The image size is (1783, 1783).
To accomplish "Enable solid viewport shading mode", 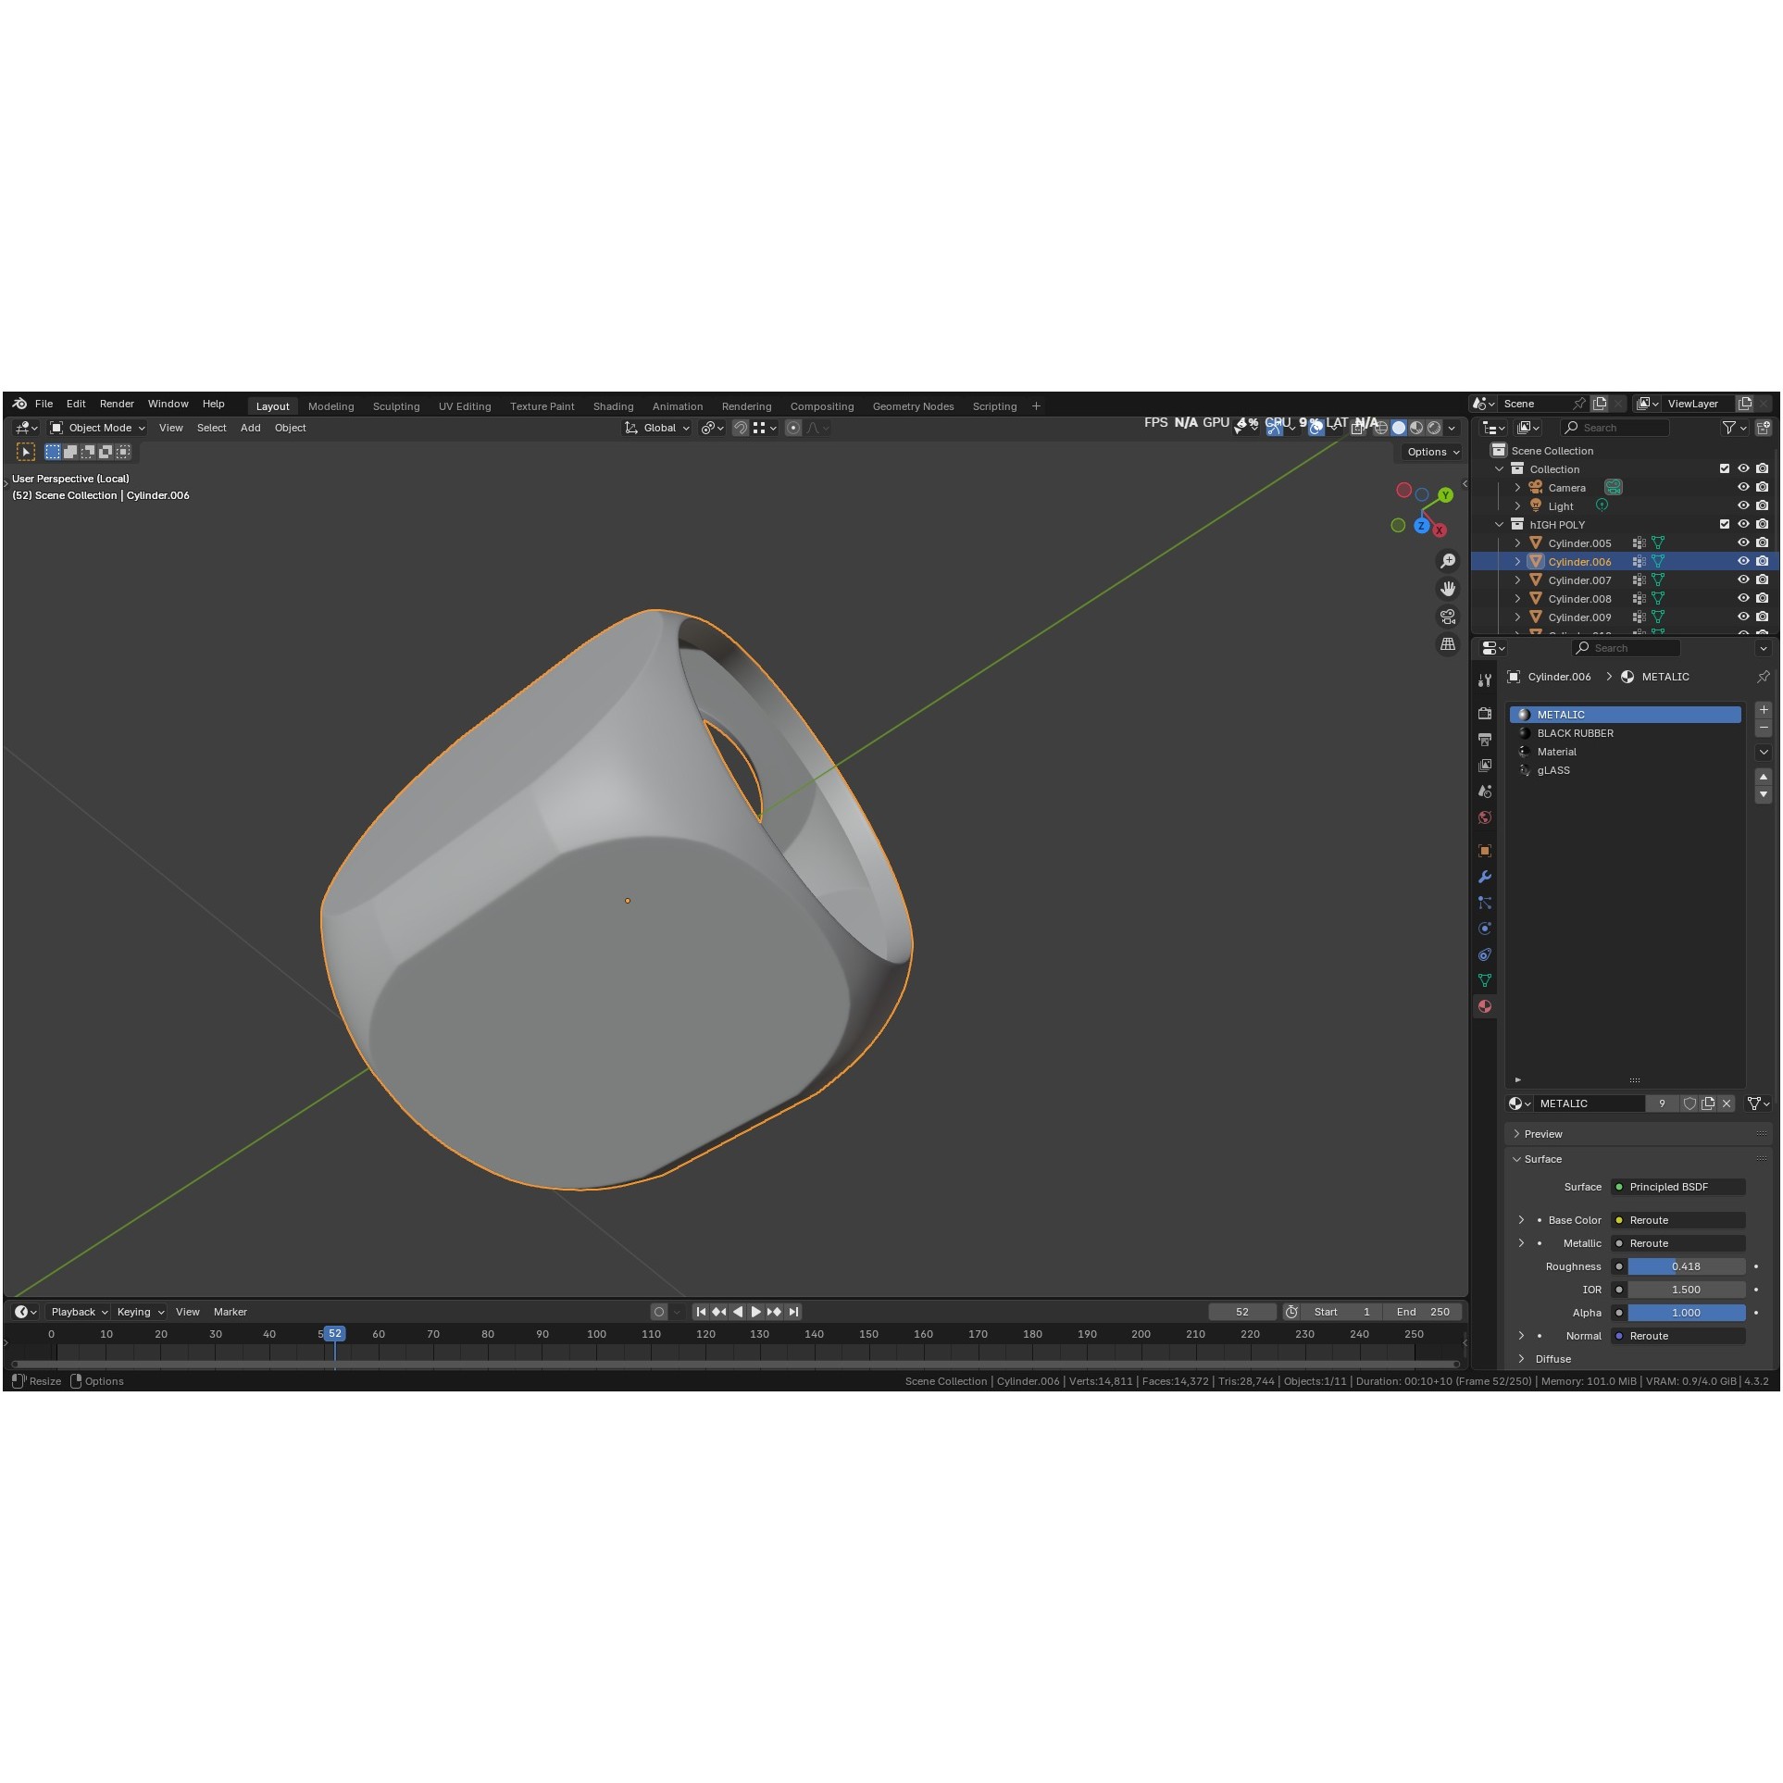I will 1399,428.
